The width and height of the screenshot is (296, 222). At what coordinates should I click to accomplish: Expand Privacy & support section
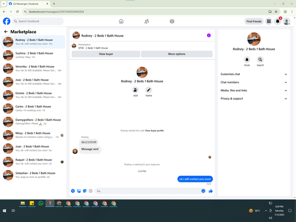pos(254,98)
